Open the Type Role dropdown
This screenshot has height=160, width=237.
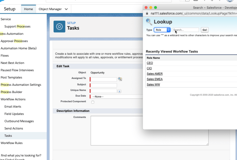[x=162, y=30]
